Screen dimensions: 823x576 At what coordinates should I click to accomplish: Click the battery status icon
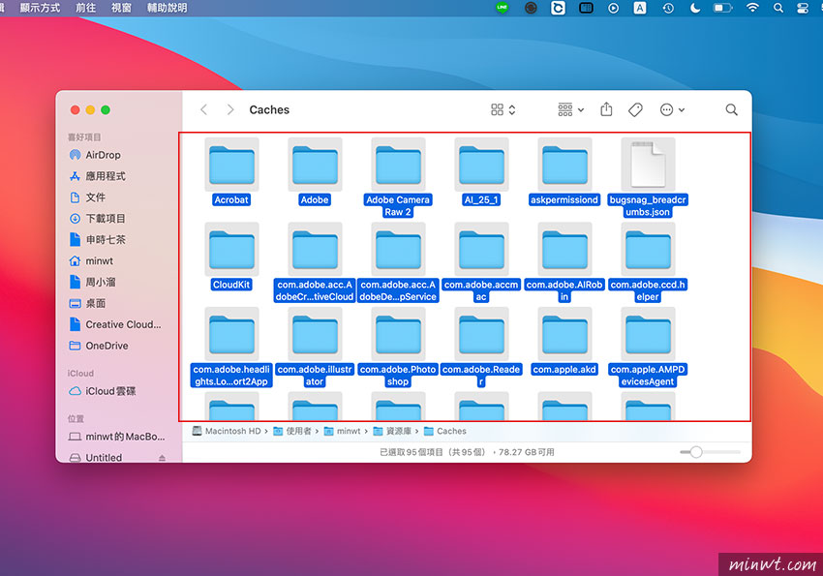click(722, 8)
